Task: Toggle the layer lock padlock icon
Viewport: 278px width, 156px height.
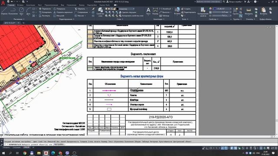Action: coord(115,9)
